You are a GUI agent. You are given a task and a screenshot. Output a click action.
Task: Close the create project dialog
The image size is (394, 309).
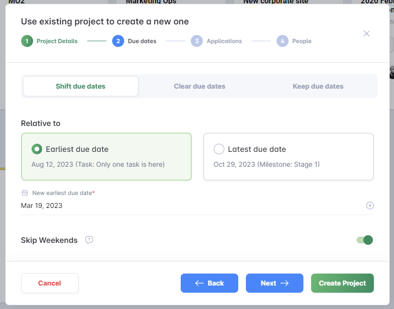click(x=367, y=34)
